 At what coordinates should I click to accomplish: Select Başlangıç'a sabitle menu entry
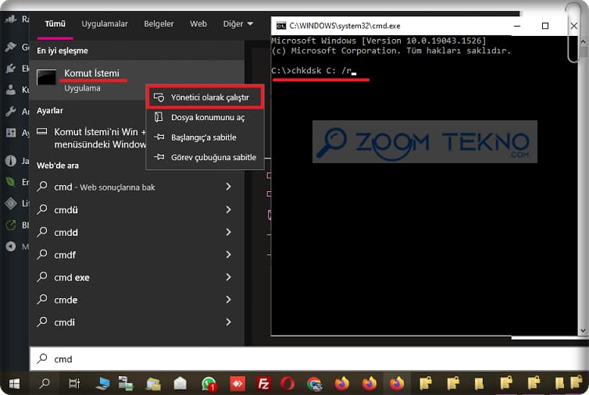click(205, 137)
